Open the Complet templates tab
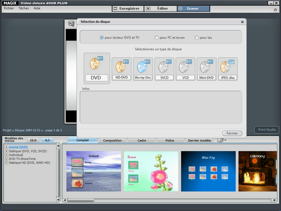This screenshot has height=211, width=281. tap(82, 140)
